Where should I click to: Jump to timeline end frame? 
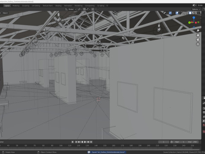91,142
